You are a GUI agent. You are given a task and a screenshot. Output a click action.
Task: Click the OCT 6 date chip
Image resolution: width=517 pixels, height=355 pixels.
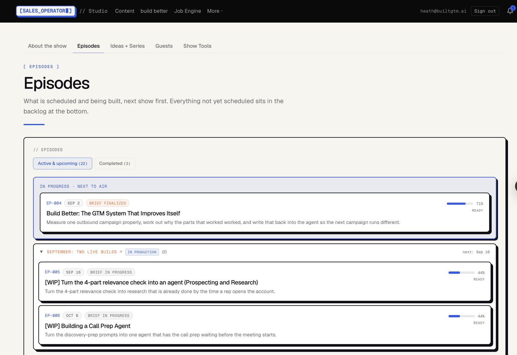point(72,316)
